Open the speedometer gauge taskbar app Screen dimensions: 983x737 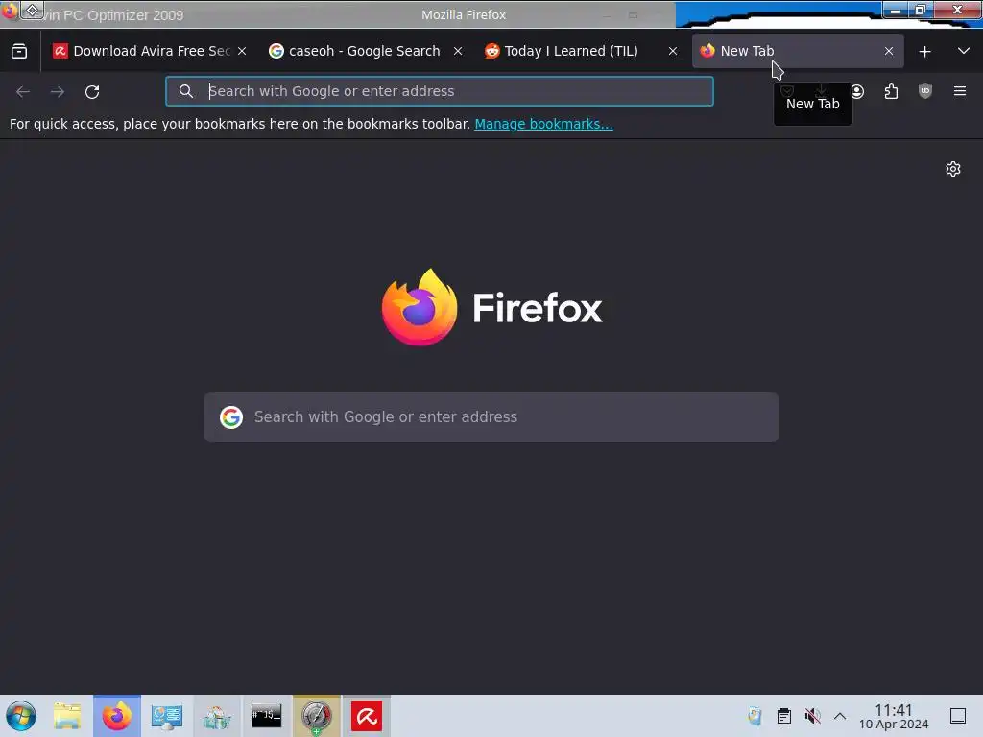click(316, 716)
